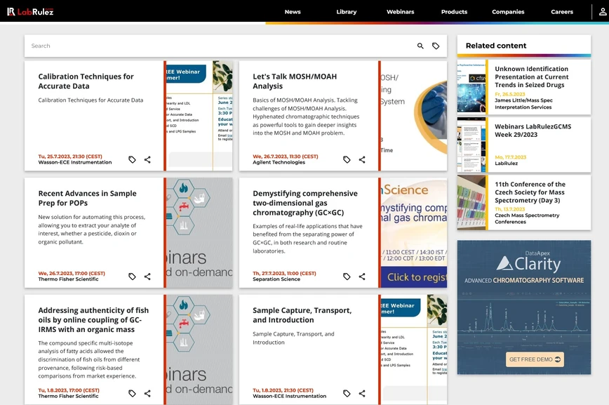Click James Little/Mass Spec Interpretation Services
Image resolution: width=609 pixels, height=405 pixels.
(523, 104)
